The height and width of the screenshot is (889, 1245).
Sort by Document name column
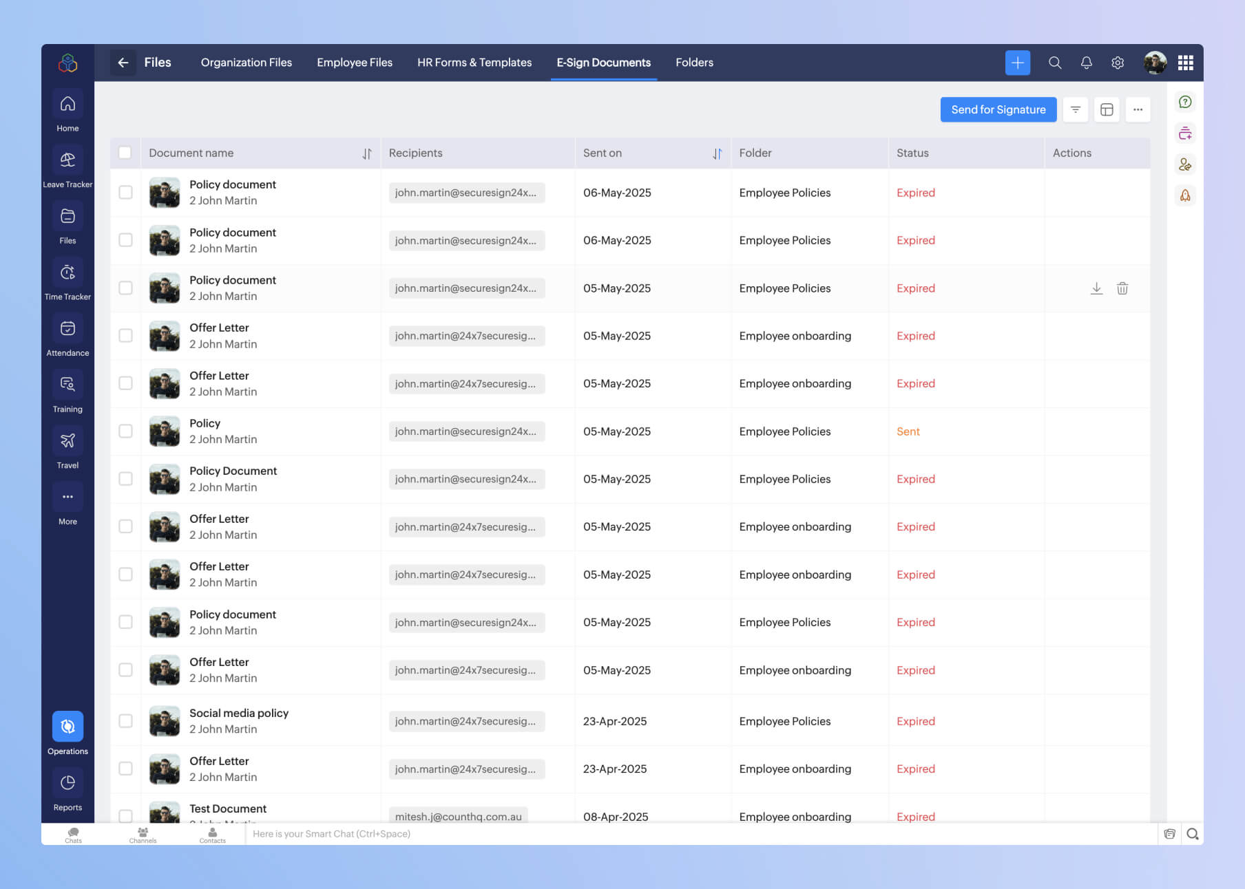coord(367,153)
